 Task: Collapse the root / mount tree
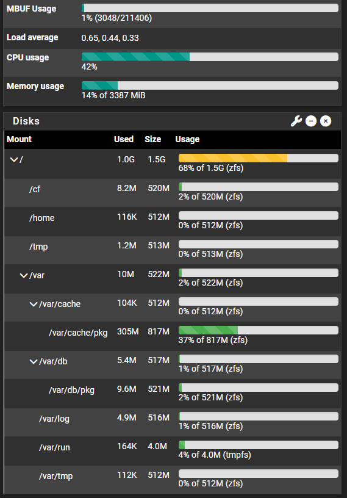click(x=13, y=159)
